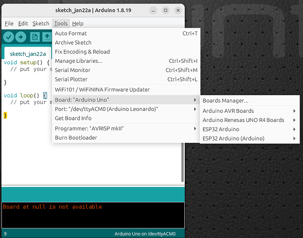Click the Open sketch up-arrow icon
This screenshot has width=303, height=238.
[x=47, y=37]
